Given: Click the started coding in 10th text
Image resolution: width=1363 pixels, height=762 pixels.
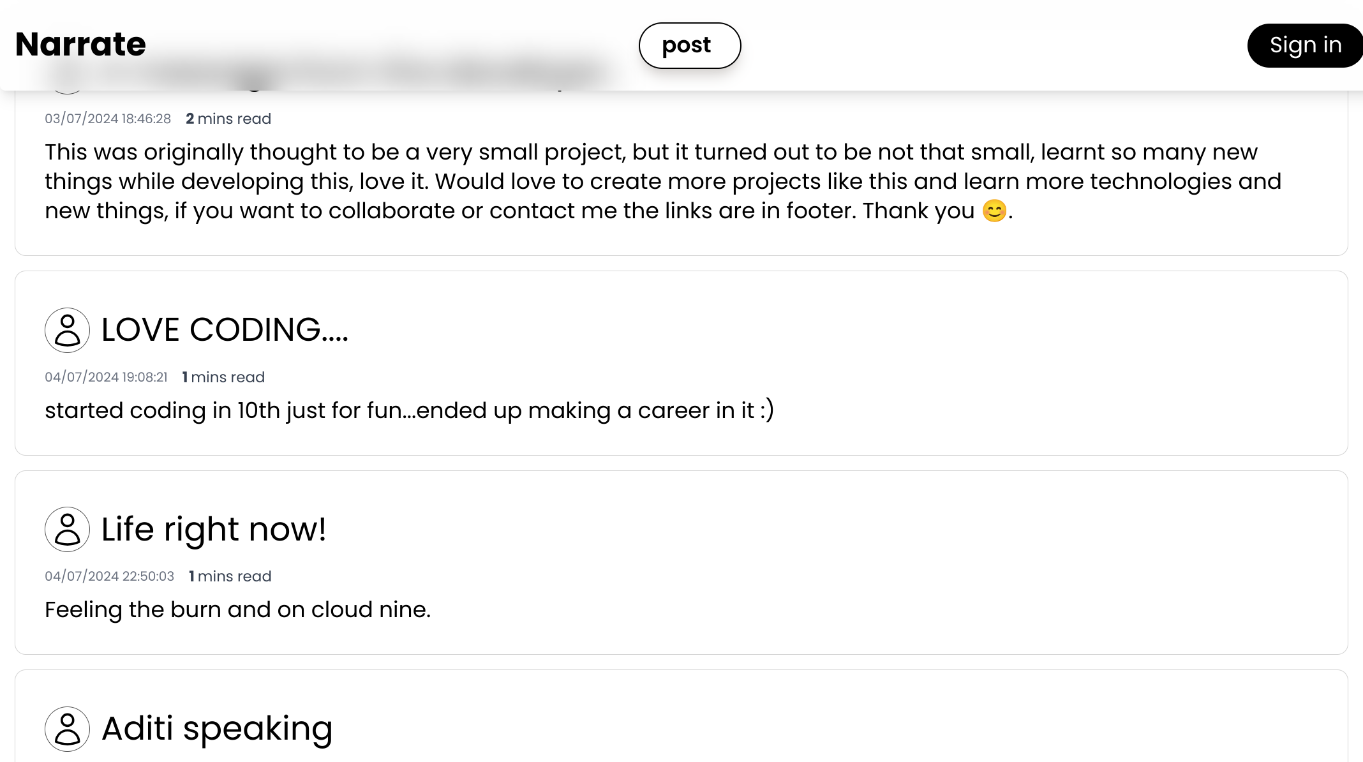Looking at the screenshot, I should coord(409,410).
